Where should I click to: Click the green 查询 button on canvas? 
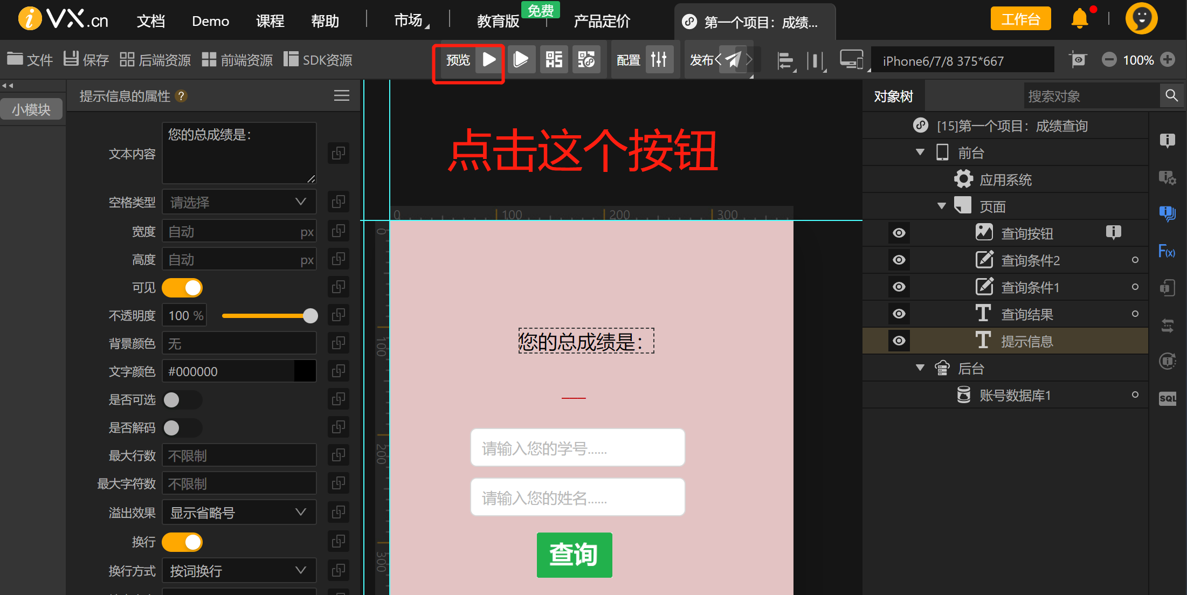pyautogui.click(x=574, y=555)
